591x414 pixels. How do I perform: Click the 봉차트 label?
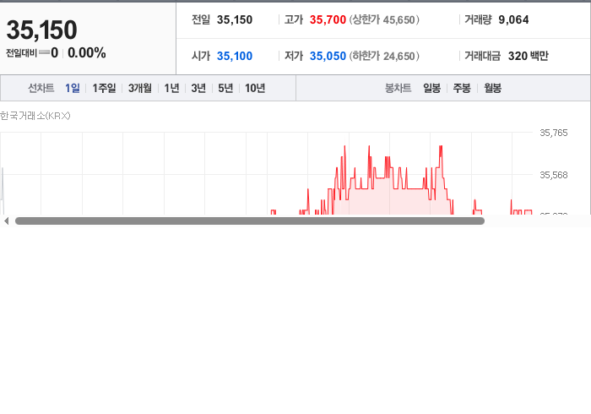[x=398, y=88]
